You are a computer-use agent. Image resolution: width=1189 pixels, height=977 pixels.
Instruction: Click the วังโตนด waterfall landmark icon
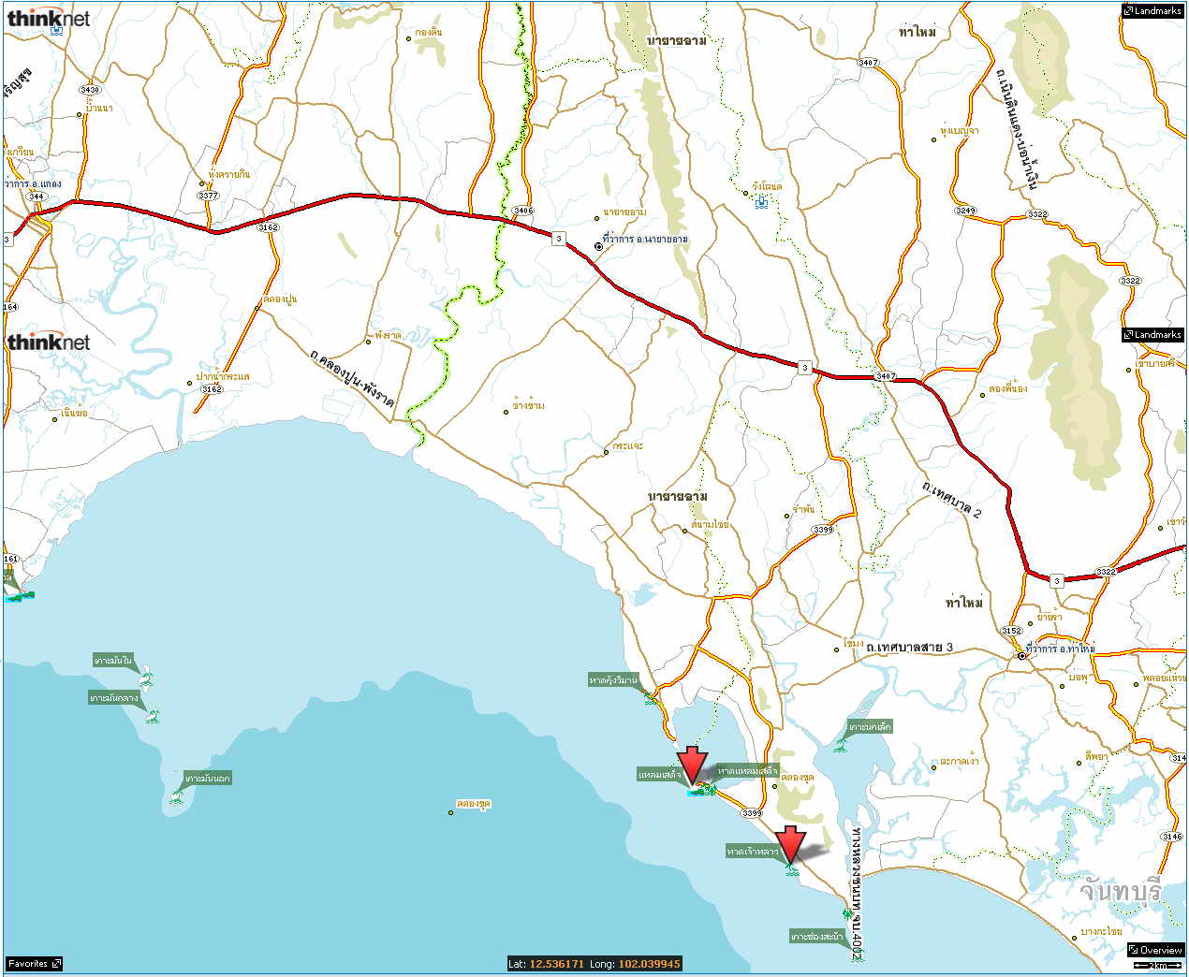763,201
